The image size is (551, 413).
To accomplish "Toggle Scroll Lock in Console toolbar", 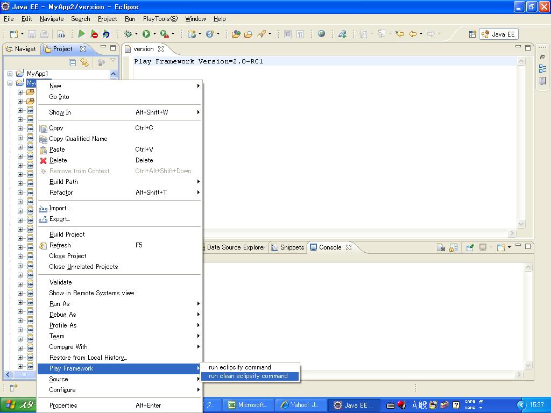I will point(454,247).
